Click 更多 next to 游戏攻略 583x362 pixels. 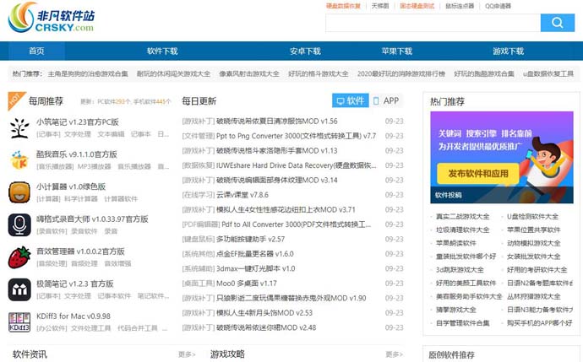click(394, 354)
